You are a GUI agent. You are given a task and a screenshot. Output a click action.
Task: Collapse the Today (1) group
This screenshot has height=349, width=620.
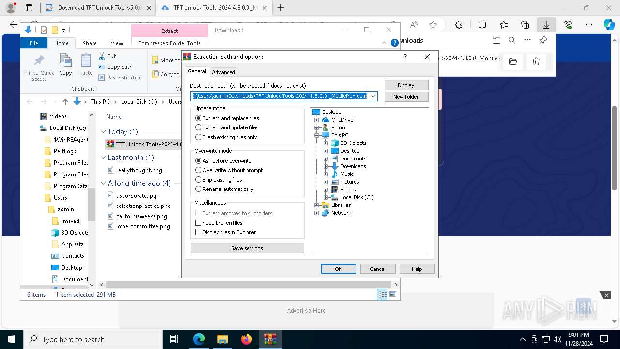coord(103,132)
